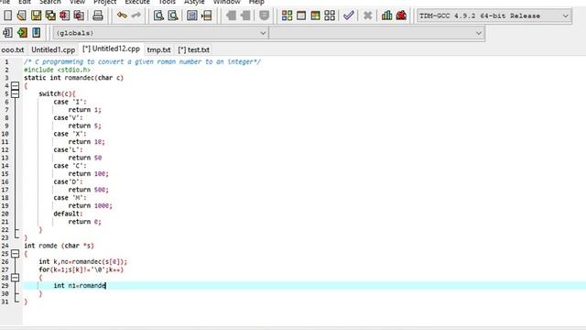Select the [*] Untitled12.cpp tab
Screen dimensions: 586x330
(x=111, y=49)
